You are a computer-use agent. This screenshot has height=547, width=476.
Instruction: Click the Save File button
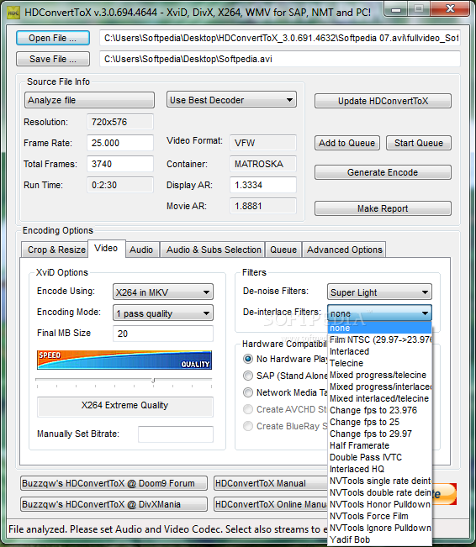[x=53, y=59]
